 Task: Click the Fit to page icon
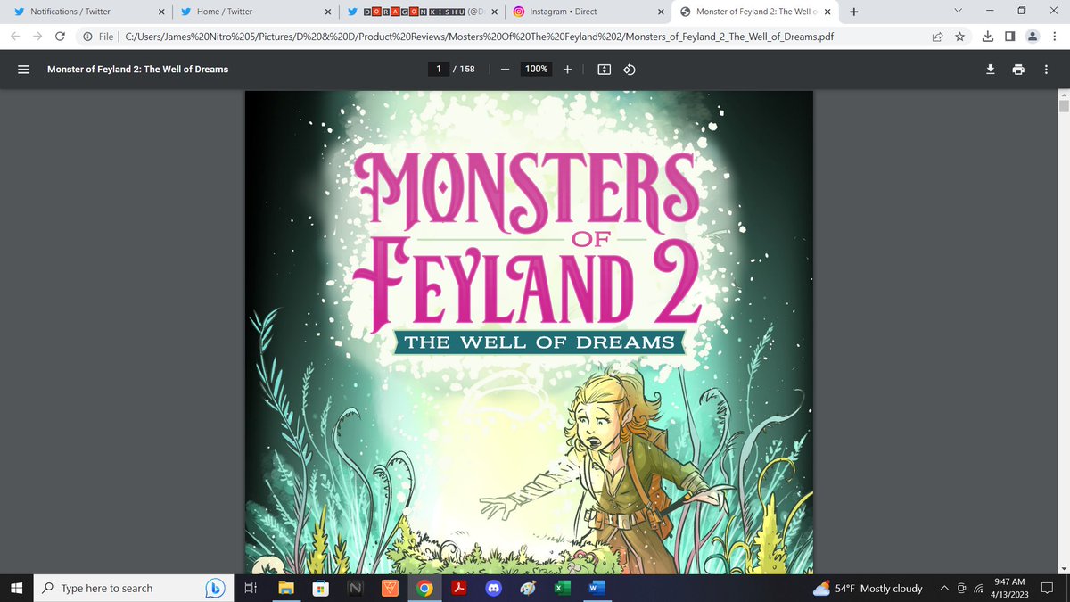click(x=604, y=70)
